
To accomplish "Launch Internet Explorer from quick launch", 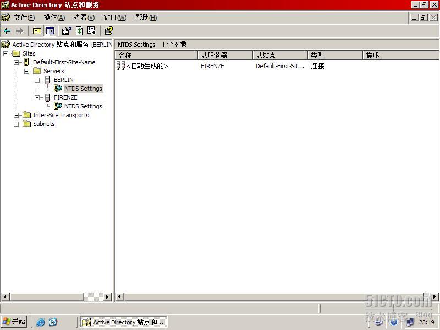I will pyautogui.click(x=41, y=322).
